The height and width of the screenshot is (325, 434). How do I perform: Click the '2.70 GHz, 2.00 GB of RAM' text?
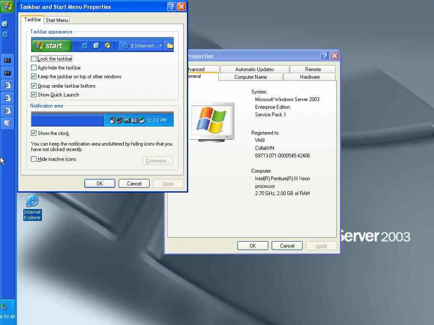(282, 193)
